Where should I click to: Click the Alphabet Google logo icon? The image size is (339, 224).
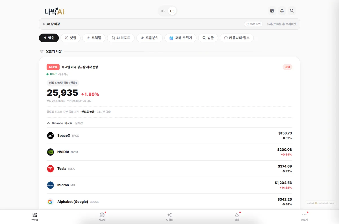[50, 202]
